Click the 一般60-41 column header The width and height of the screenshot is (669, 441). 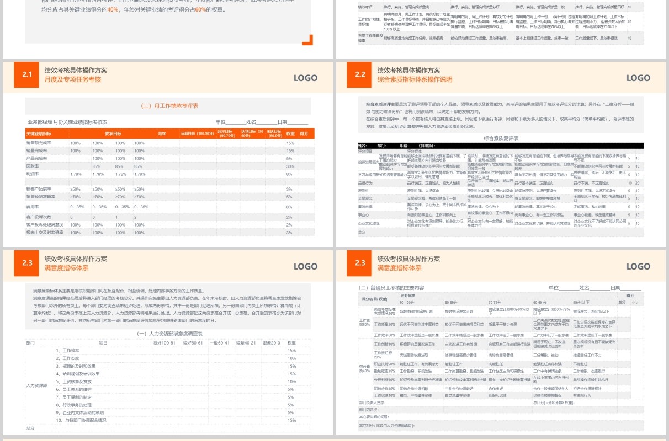[x=220, y=343]
